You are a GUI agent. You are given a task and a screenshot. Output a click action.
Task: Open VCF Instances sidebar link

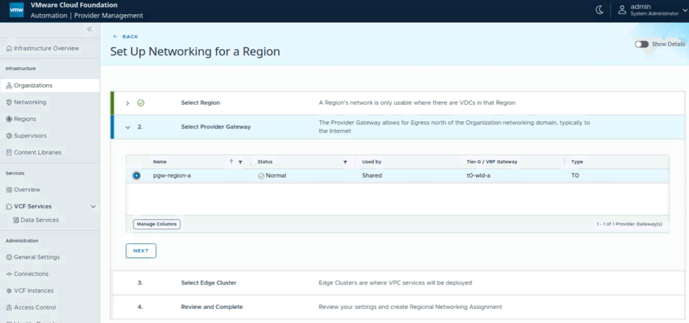[34, 291]
